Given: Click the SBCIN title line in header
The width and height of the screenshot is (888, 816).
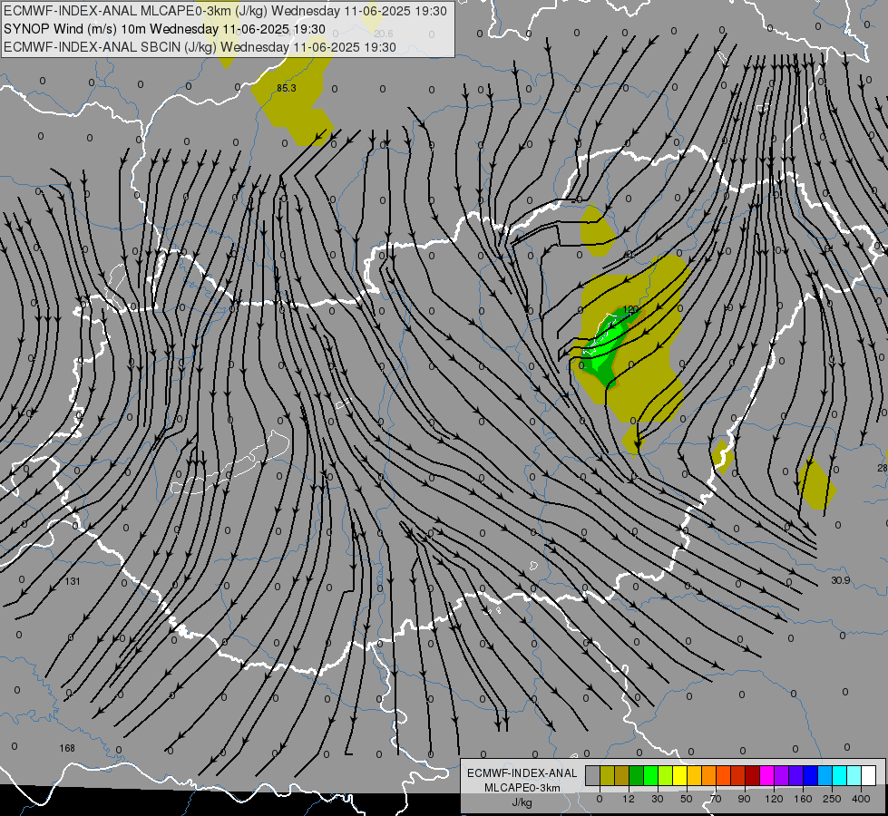Looking at the screenshot, I should coord(200,47).
